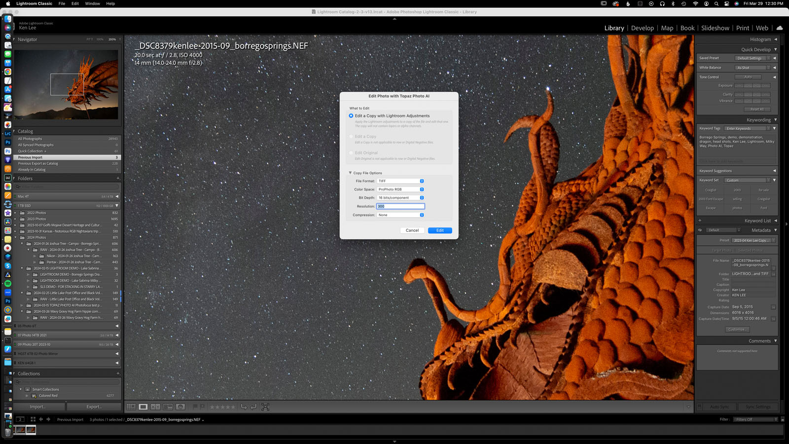Click the filmstrip grid shortcut icon

pos(33,419)
